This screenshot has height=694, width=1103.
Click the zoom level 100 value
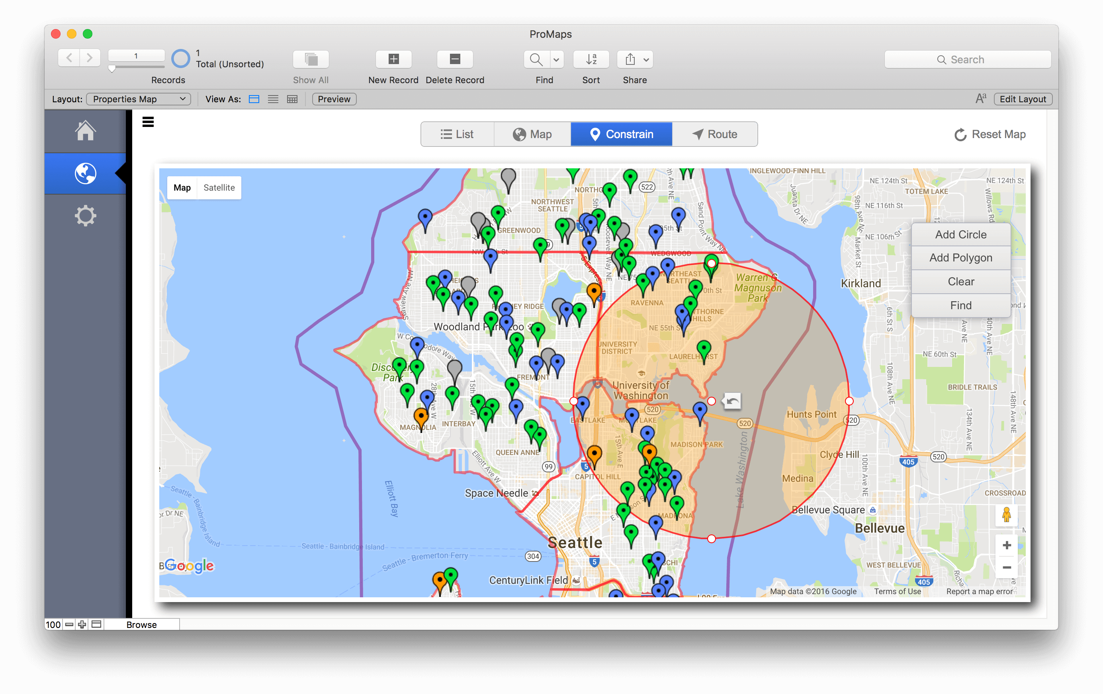click(x=53, y=624)
